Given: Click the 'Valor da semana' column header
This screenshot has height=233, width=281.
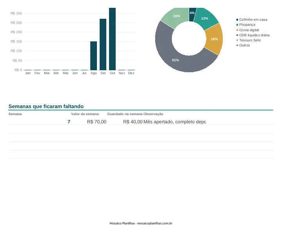Looking at the screenshot, I should coord(85,114).
